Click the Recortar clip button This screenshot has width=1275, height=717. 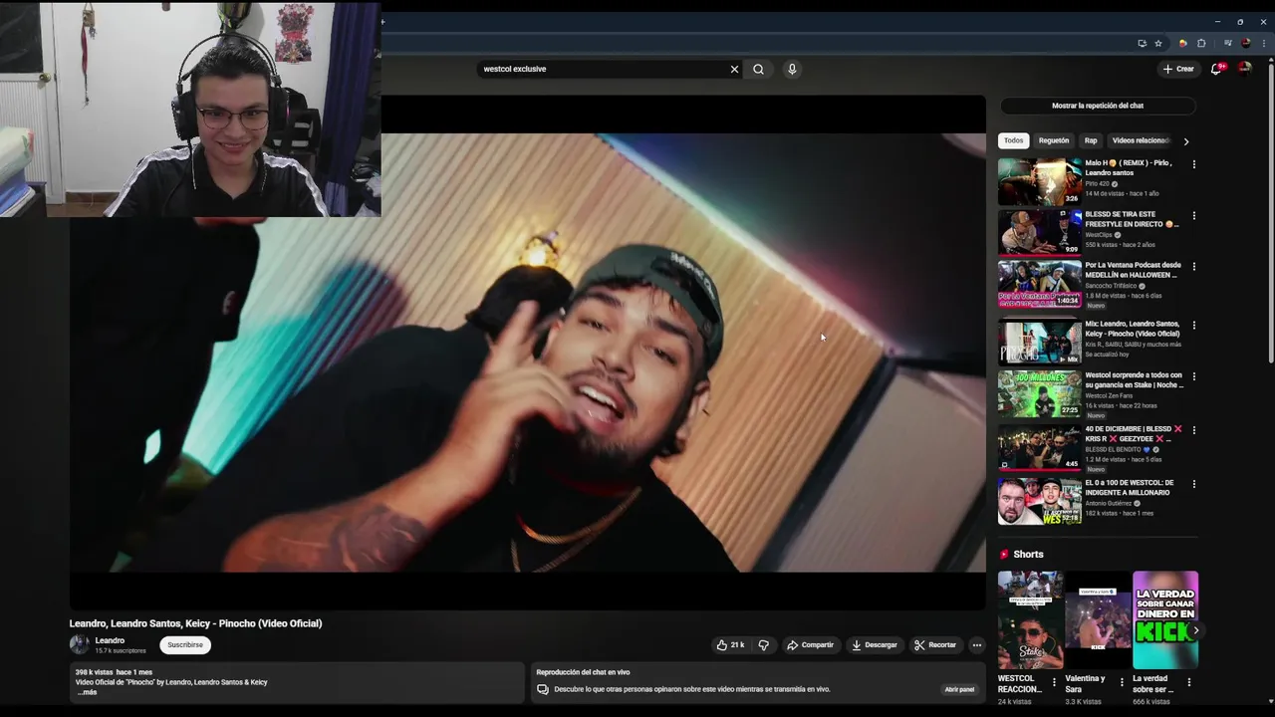[x=935, y=645]
